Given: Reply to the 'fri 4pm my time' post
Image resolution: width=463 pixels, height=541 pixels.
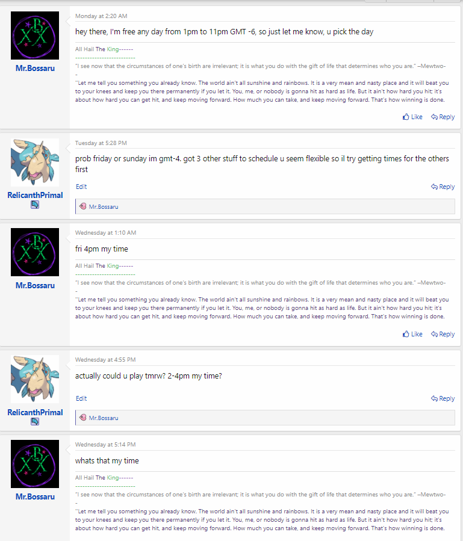Looking at the screenshot, I should (x=443, y=334).
